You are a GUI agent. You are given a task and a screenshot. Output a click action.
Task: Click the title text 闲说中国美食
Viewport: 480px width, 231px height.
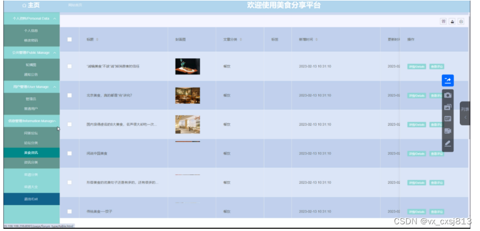[97, 154]
